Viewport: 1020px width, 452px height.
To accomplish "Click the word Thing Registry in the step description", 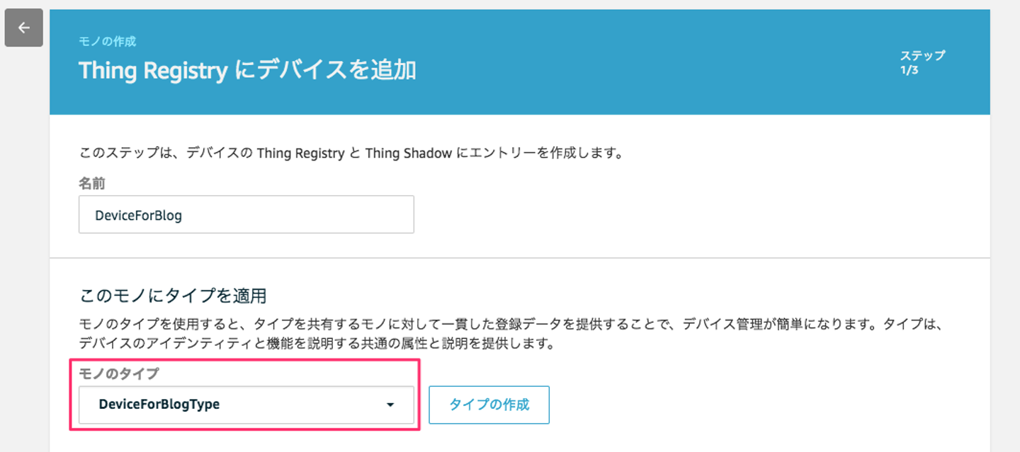I will (300, 153).
